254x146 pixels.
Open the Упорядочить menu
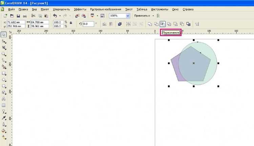[61, 9]
